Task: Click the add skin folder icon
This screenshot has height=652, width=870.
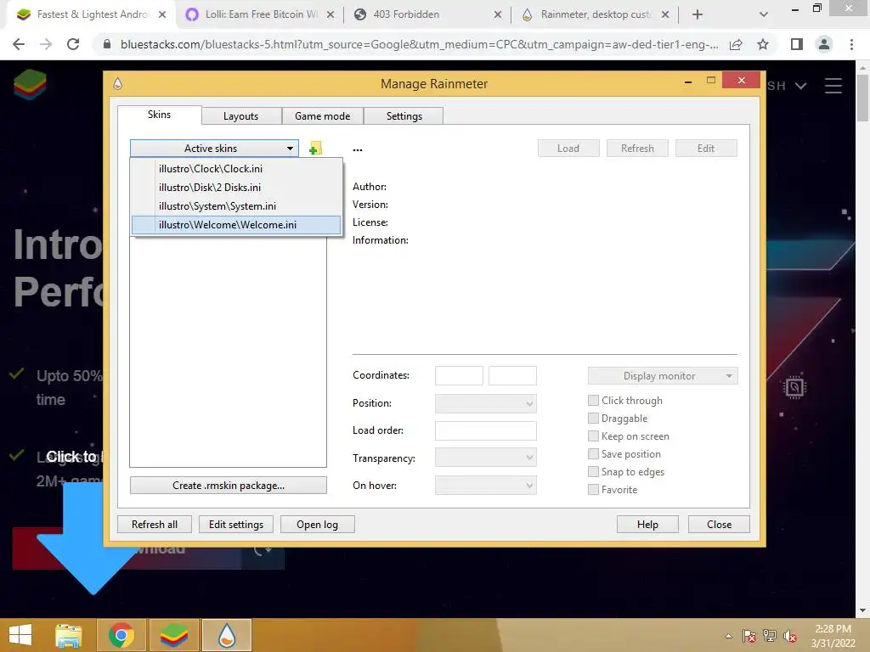Action: tap(316, 148)
